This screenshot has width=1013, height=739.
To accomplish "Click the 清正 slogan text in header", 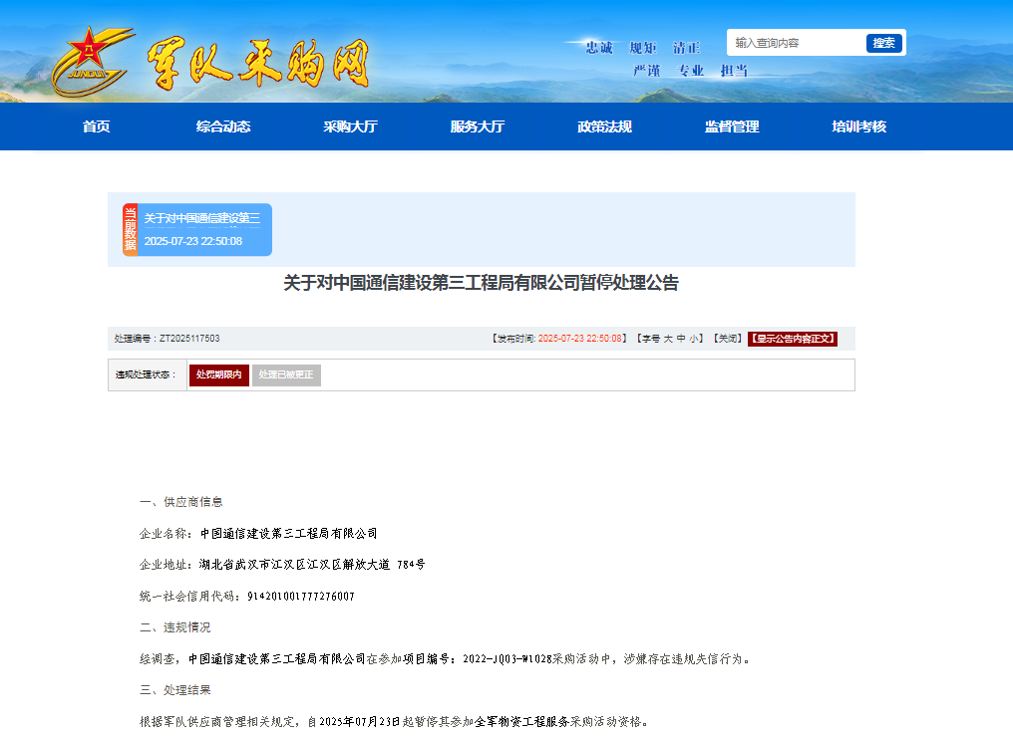I will pyautogui.click(x=686, y=48).
